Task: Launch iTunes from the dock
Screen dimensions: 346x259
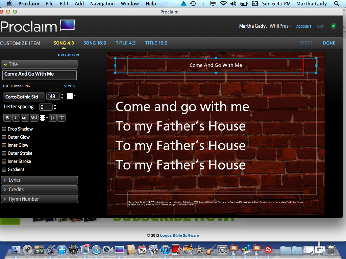Action: 165,250
